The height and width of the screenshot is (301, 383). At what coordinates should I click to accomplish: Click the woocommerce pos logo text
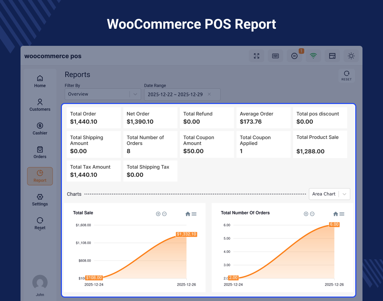pyautogui.click(x=53, y=56)
